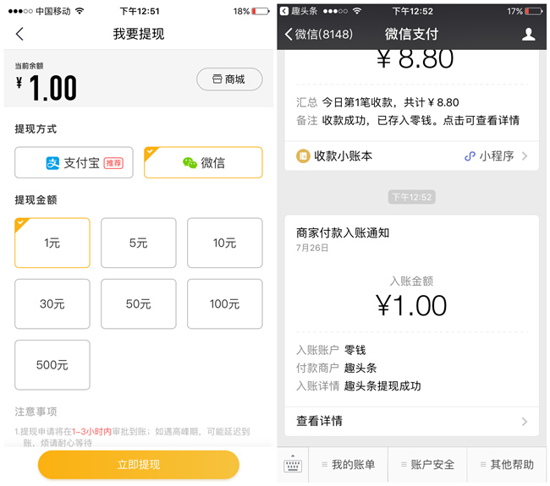Pick the 30元 amount option
The height and width of the screenshot is (486, 550).
click(x=52, y=303)
